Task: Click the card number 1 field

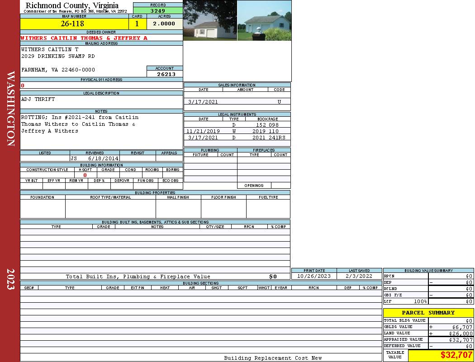Action: [138, 24]
